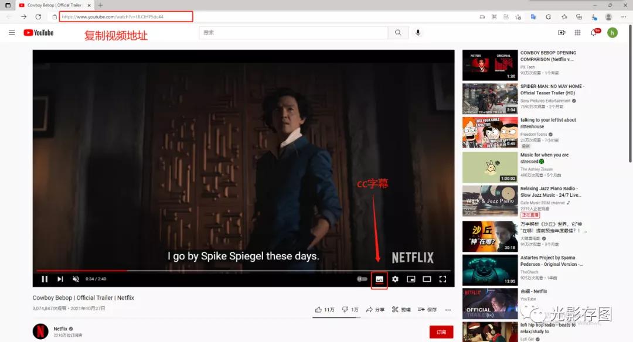Pause the video playback
Viewport: 633px width, 342px height.
click(x=45, y=279)
